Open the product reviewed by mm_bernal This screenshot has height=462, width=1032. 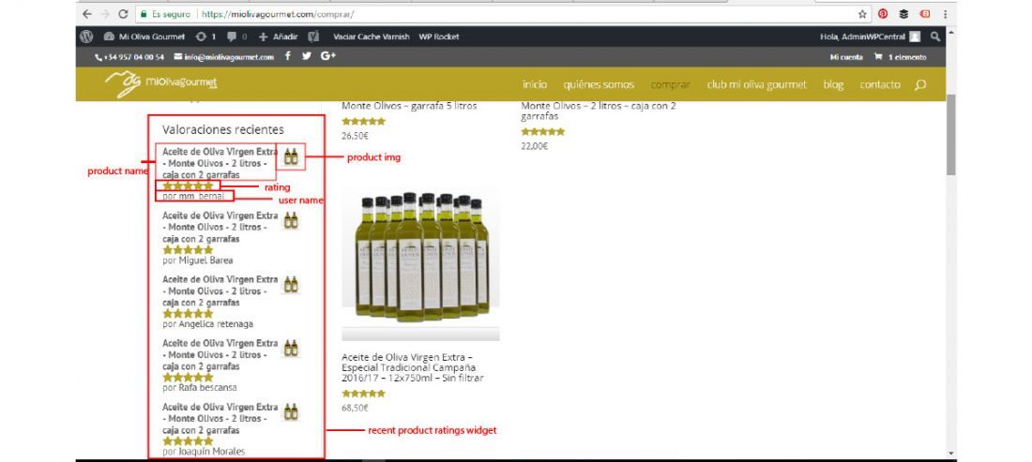coord(220,163)
